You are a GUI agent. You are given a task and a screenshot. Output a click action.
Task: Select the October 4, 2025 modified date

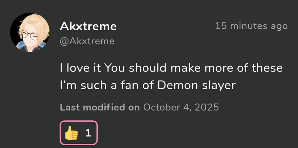click(x=181, y=107)
